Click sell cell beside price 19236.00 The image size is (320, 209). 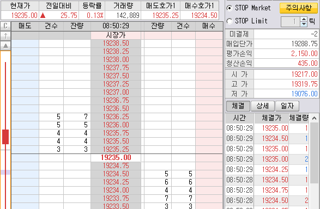(x=25, y=125)
